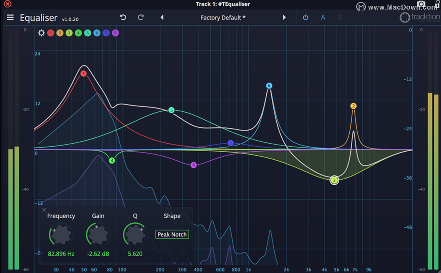Click the 82.896 Hz frequency value

(61, 254)
